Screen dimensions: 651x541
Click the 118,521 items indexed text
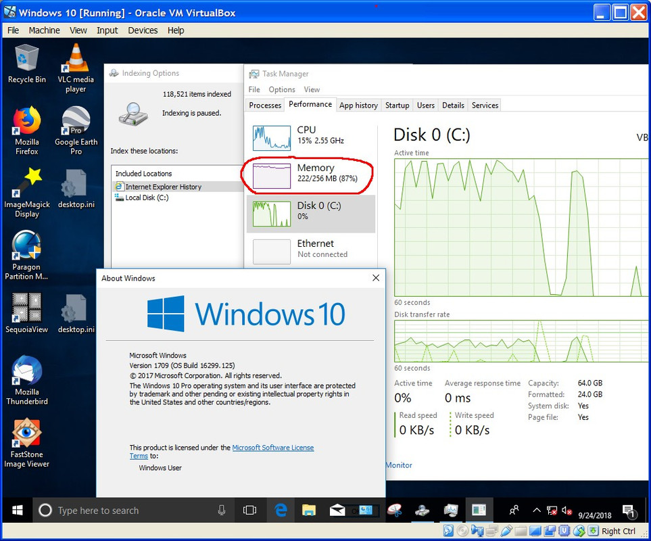pyautogui.click(x=197, y=94)
